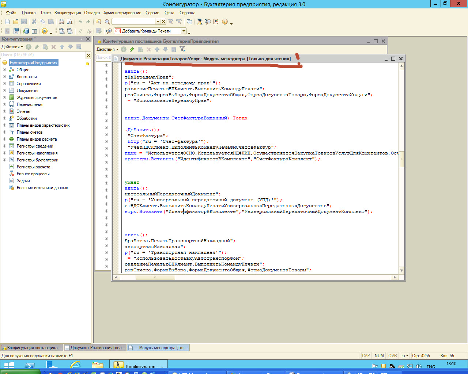This screenshot has height=374, width=468.
Task: Select Регистры накопления in the tree
Action: click(x=37, y=153)
